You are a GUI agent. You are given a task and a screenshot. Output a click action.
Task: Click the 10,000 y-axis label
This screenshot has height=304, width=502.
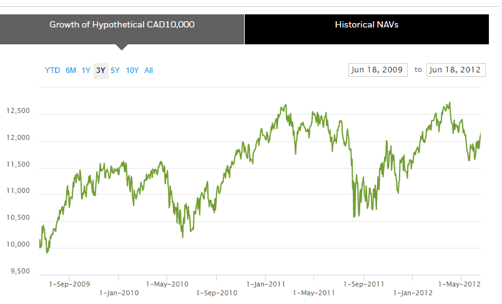(17, 244)
